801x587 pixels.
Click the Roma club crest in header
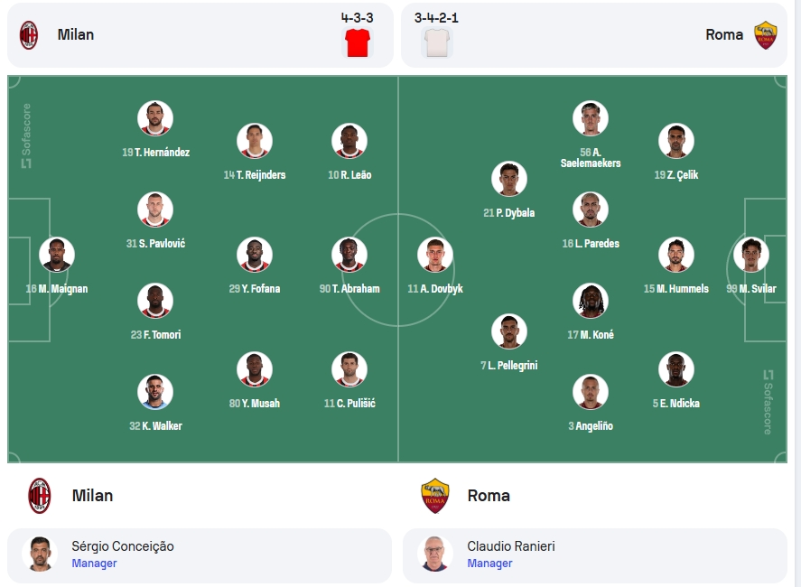coord(765,34)
